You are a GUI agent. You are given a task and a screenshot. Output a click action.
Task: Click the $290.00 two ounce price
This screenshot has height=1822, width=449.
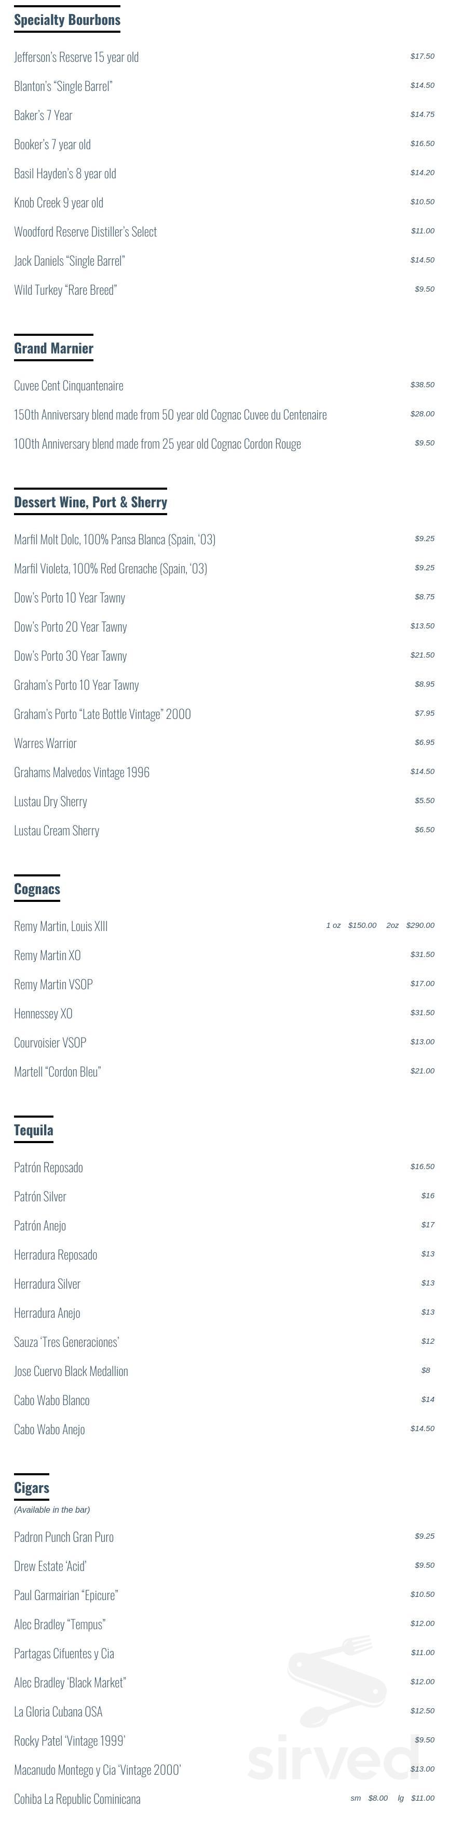pyautogui.click(x=420, y=925)
